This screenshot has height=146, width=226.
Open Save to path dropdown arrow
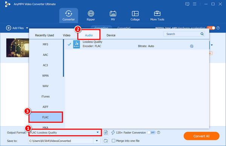97,141
